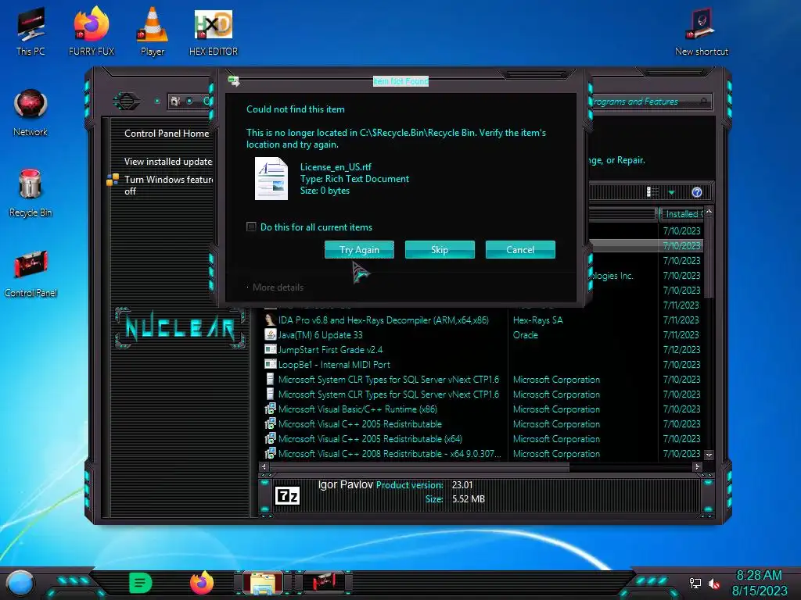Open the Recycle Bin desktop icon
The image size is (801, 600).
31,193
